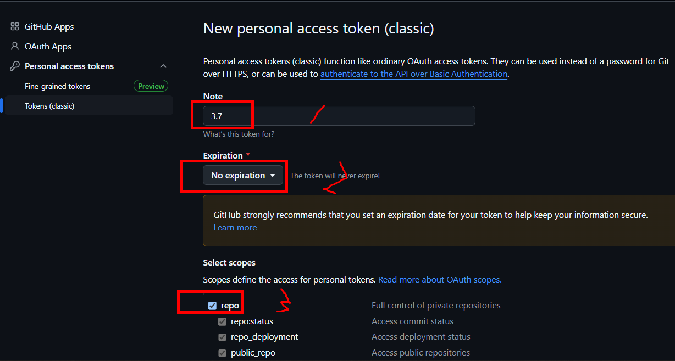Click the OAuth Apps person icon
675x361 pixels.
15,46
